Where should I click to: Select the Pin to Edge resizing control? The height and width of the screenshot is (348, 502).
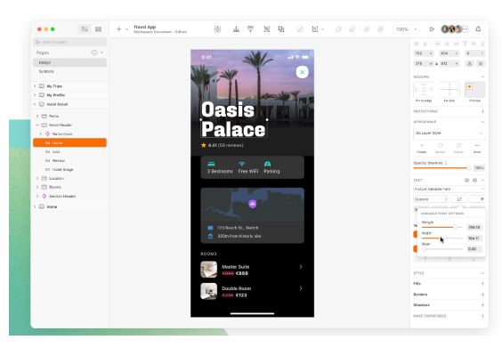coord(424,90)
